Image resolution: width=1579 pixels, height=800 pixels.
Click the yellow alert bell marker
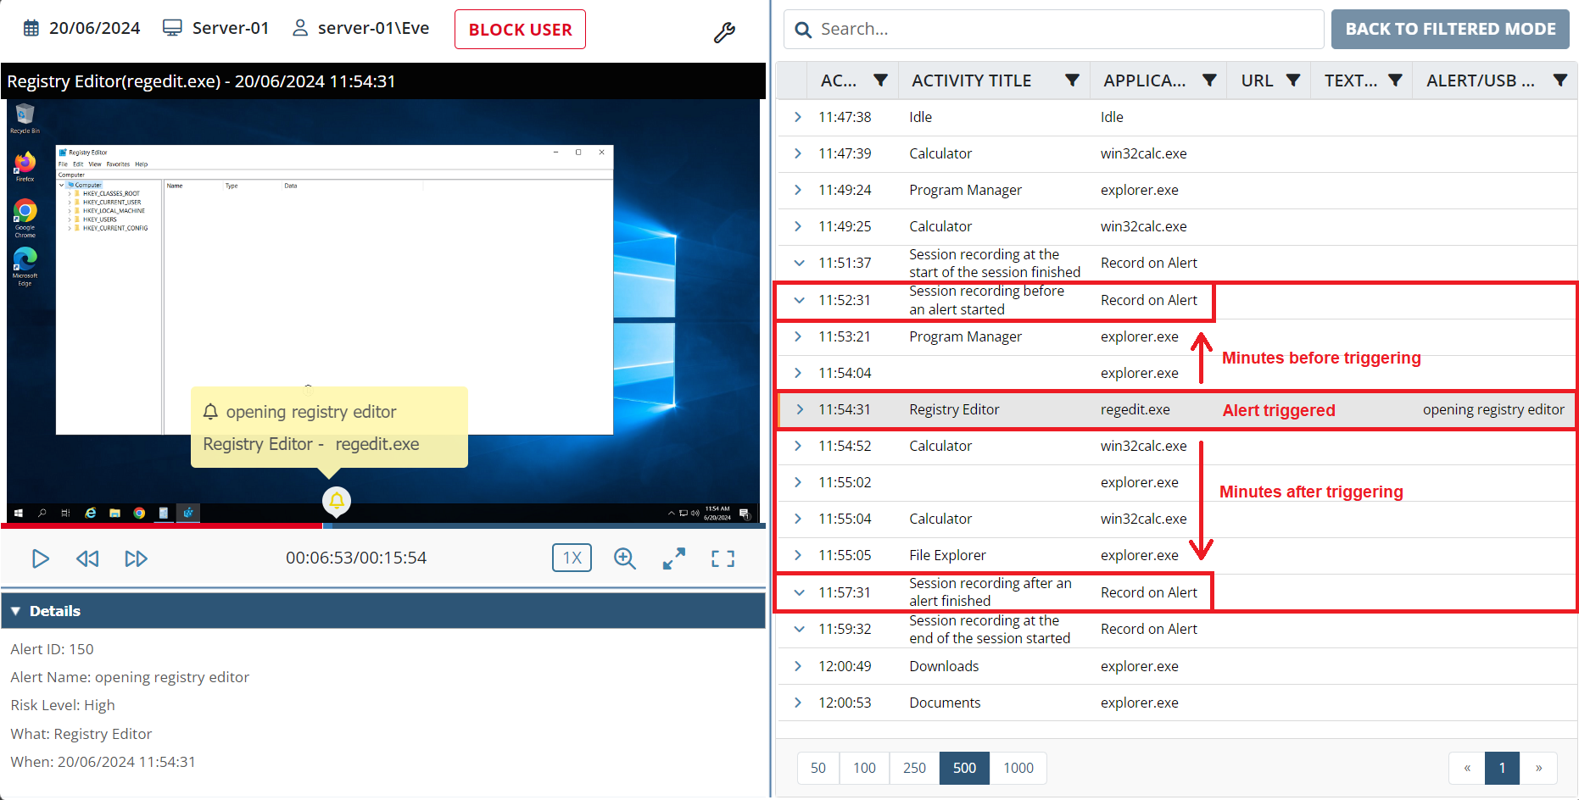[x=337, y=500]
